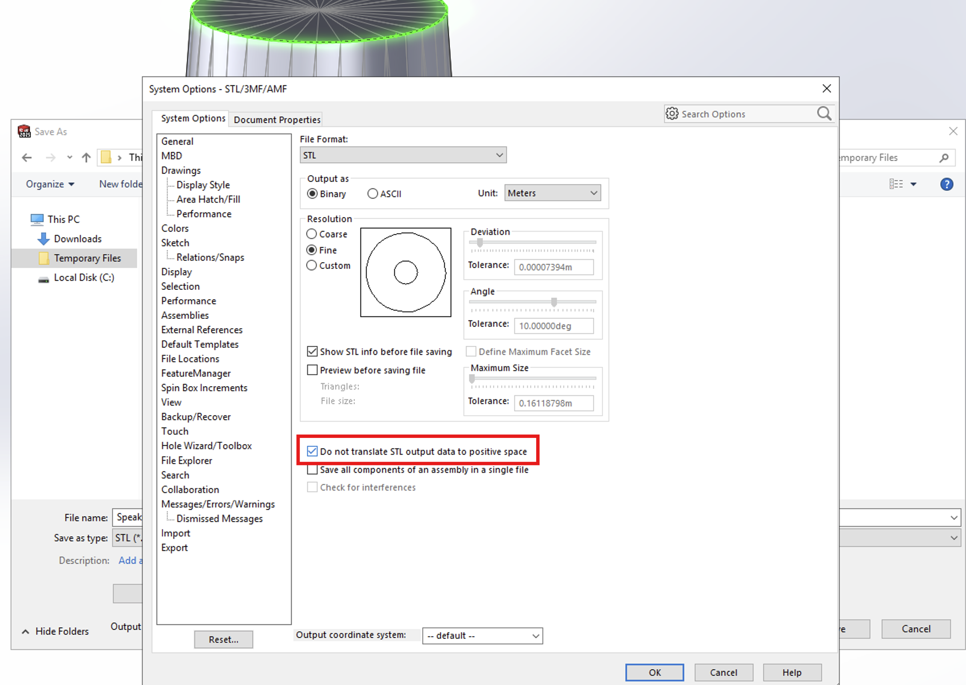Check Save all components in single file
966x685 pixels.
point(312,470)
